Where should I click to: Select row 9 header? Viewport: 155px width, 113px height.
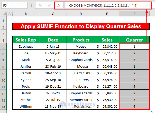[x=3, y=73]
